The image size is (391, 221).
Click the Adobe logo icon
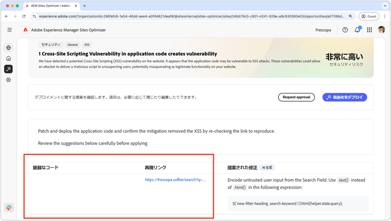pyautogui.click(x=26, y=30)
